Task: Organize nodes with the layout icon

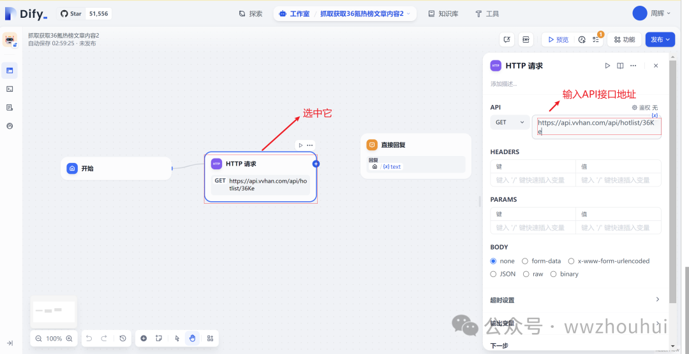Action: [x=210, y=338]
